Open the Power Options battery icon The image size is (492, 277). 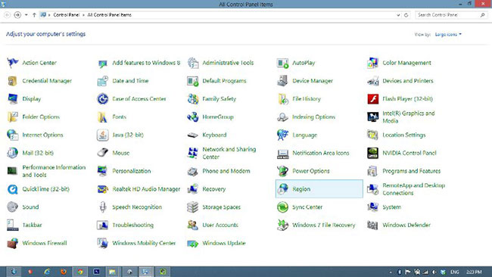coord(283,171)
